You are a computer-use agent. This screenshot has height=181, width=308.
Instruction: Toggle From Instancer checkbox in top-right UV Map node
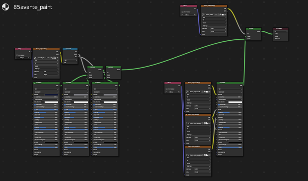(182, 12)
